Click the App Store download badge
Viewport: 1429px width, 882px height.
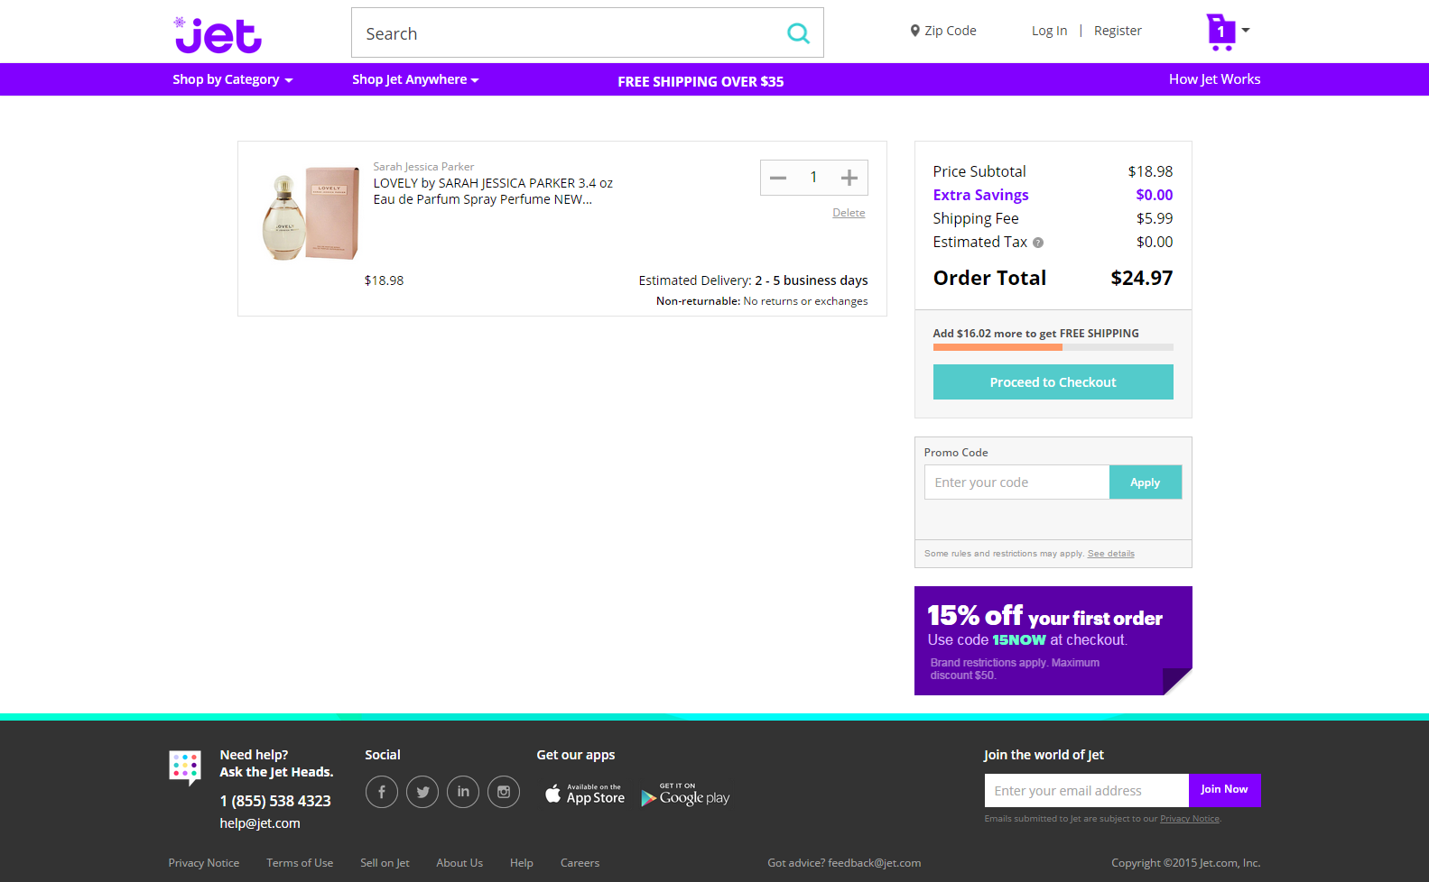click(585, 794)
